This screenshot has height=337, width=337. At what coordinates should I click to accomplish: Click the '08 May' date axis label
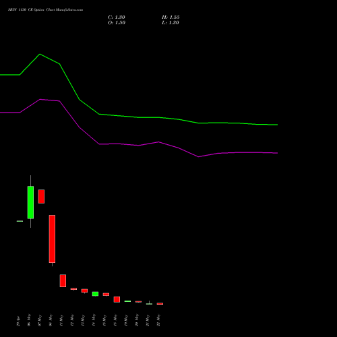coord(51,320)
